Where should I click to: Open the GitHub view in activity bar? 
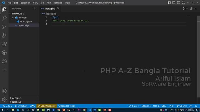pyautogui.click(x=4, y=53)
